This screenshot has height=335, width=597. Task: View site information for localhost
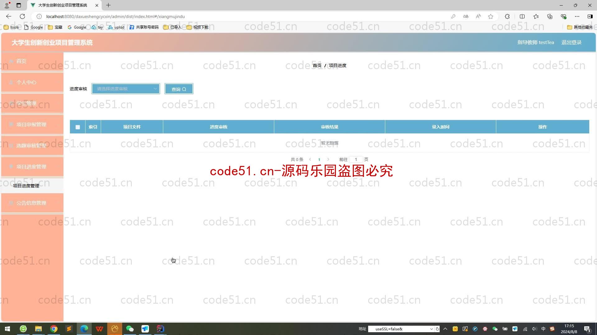pos(39,16)
